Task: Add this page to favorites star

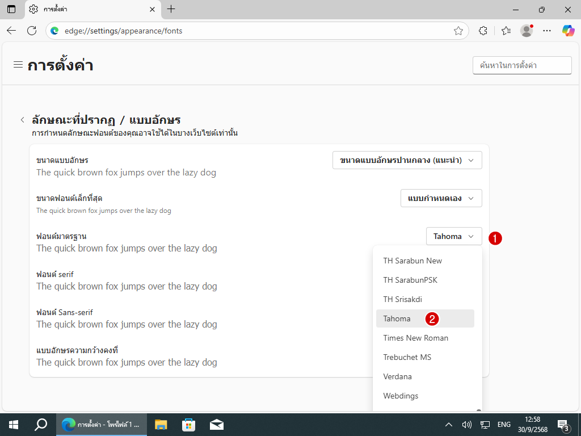Action: click(x=458, y=31)
